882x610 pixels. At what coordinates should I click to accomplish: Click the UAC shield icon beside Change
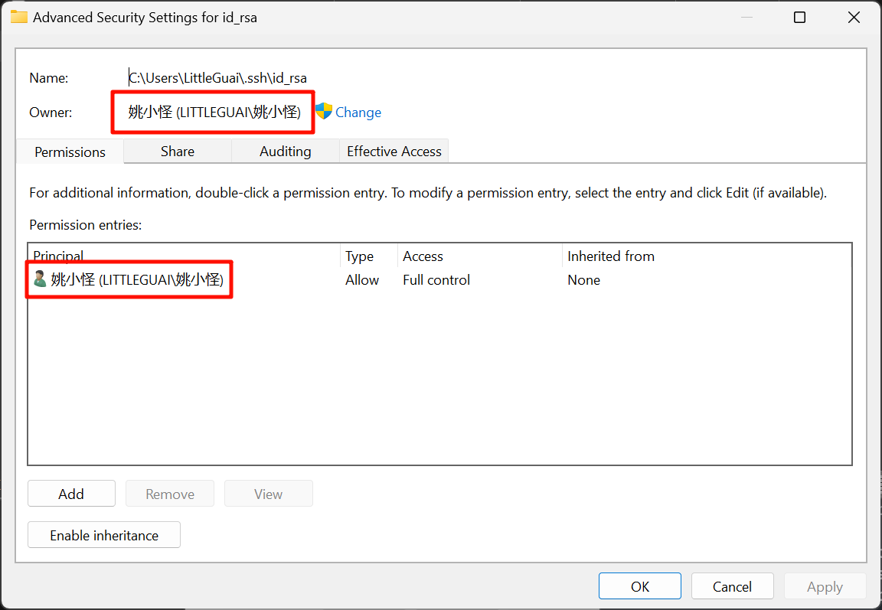coord(324,112)
